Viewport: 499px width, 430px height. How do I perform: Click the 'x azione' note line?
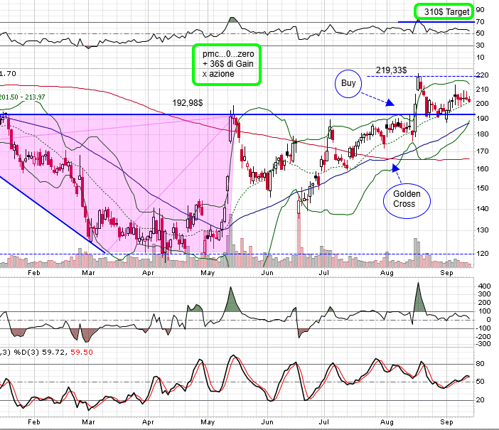(218, 74)
